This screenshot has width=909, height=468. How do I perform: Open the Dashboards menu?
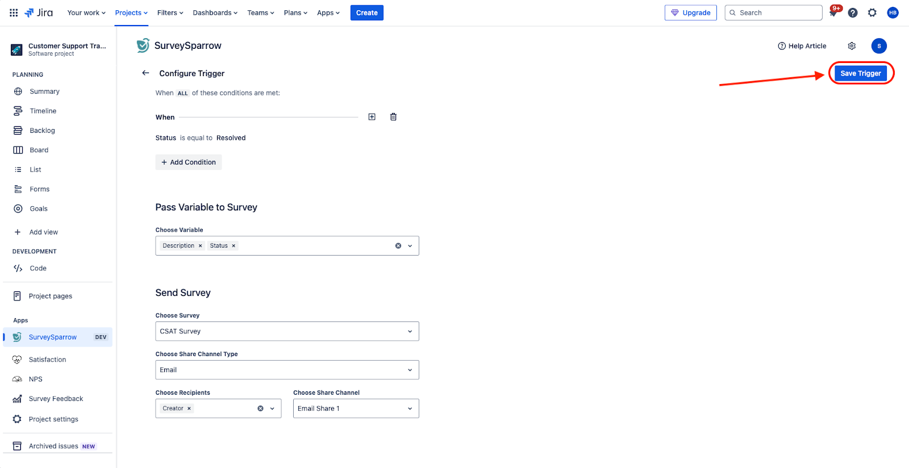tap(215, 12)
